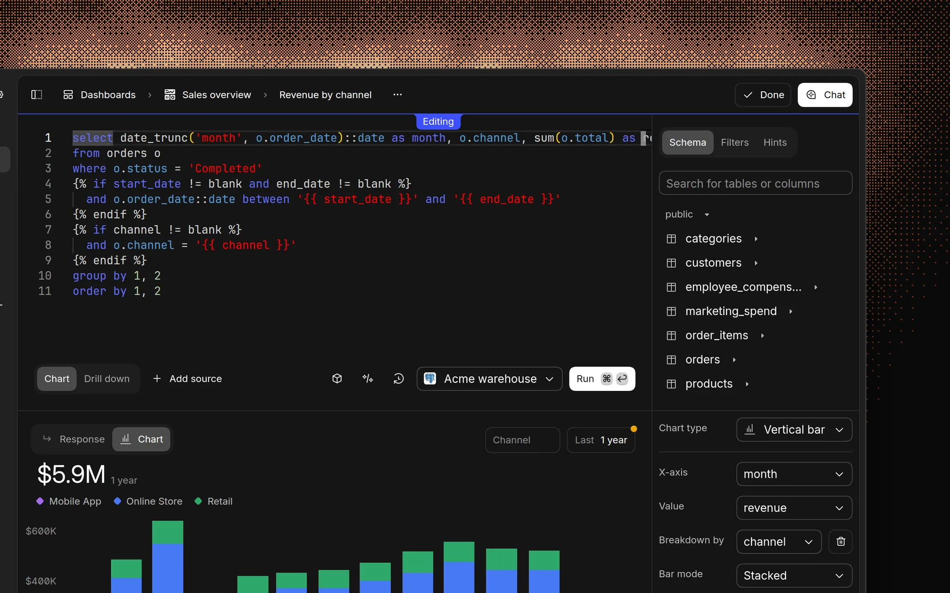Click the format code icon

[x=368, y=379]
